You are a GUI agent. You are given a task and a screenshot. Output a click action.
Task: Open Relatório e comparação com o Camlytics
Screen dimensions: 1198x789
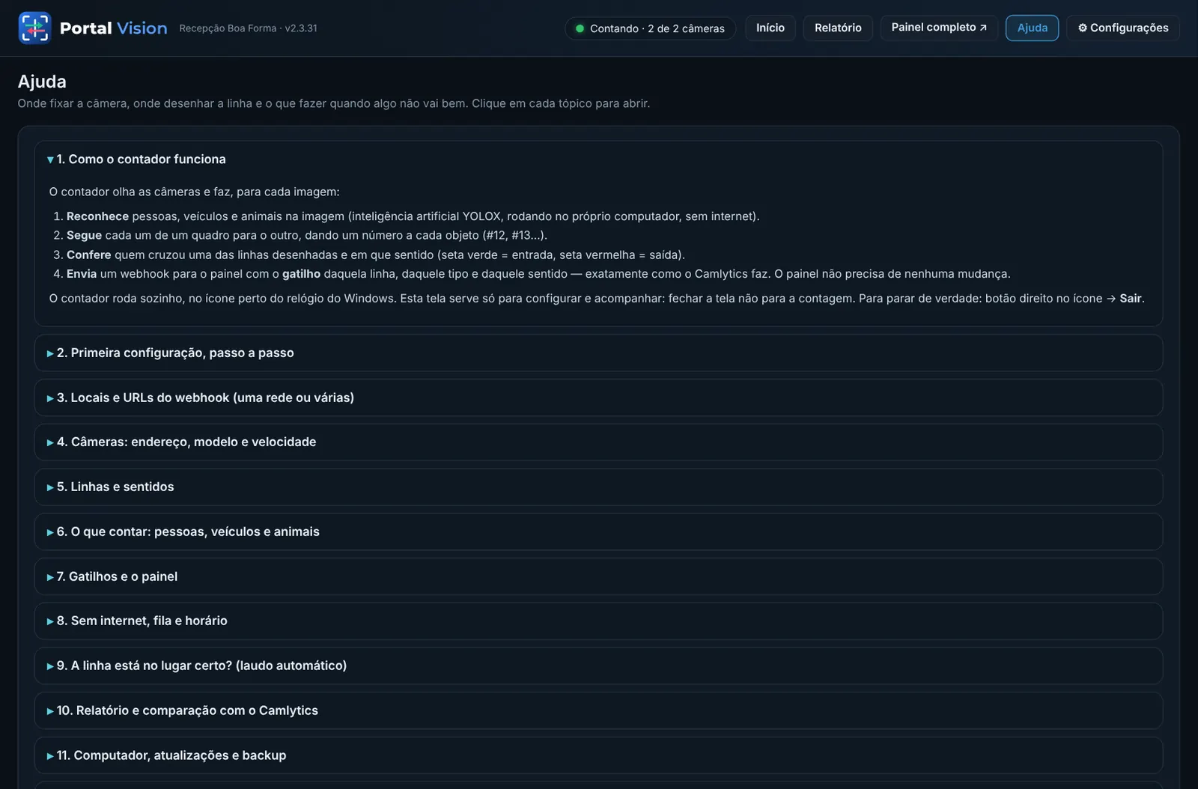pyautogui.click(x=598, y=710)
